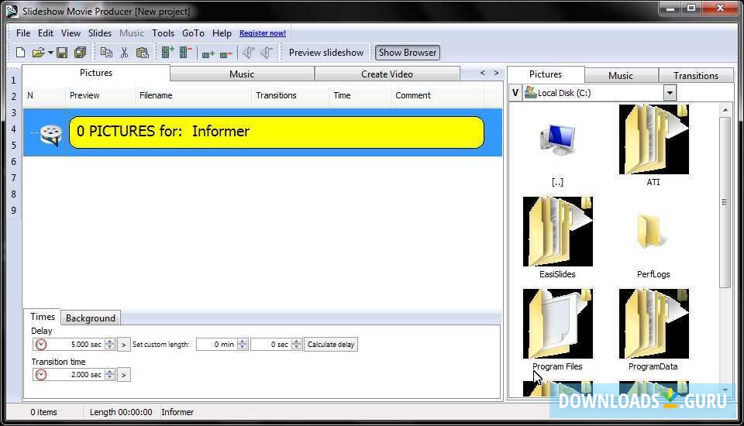Click the Preview slideshow button
This screenshot has width=744, height=426.
pos(326,53)
